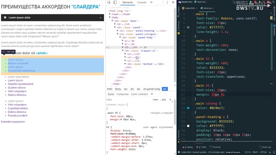This screenshot has height=155, width=276.
Task: Open the DevTools three-dot options menu
Action: [167, 2]
